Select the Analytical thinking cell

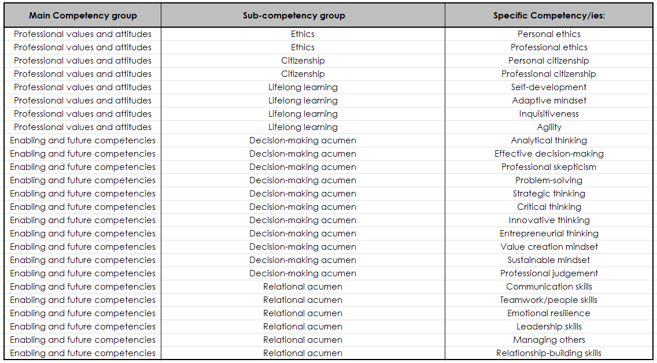[x=549, y=140]
